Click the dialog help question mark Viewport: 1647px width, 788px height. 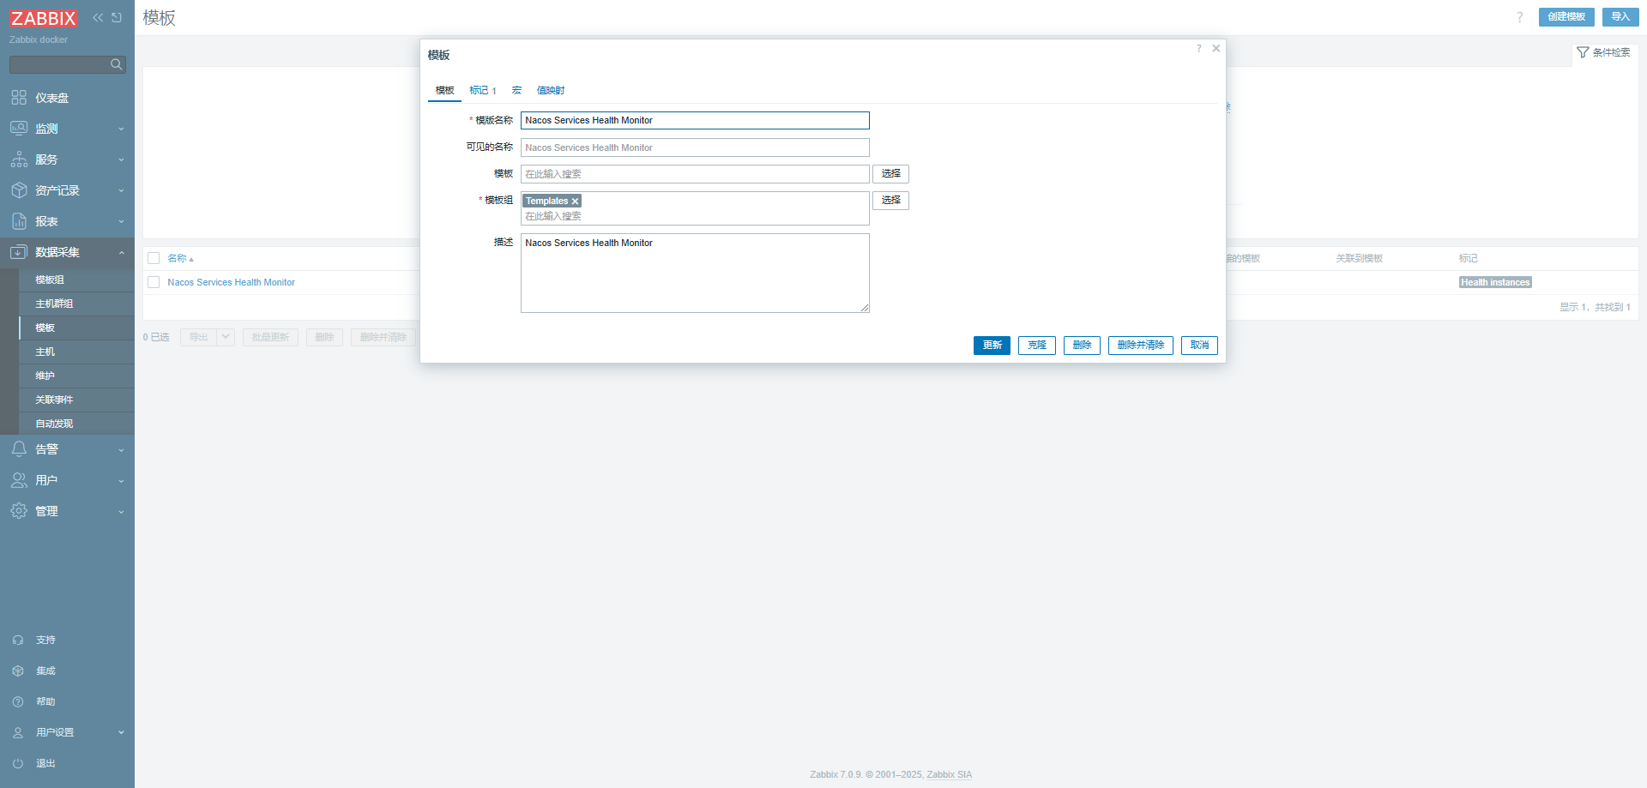(1199, 49)
